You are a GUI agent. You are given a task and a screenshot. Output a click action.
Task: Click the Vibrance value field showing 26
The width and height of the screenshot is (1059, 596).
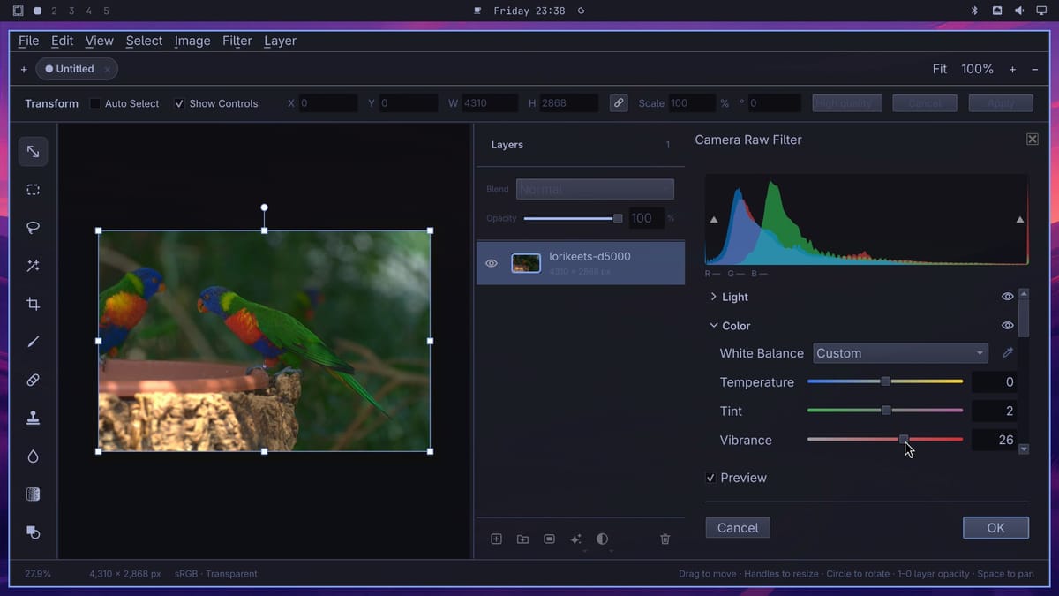pyautogui.click(x=995, y=440)
